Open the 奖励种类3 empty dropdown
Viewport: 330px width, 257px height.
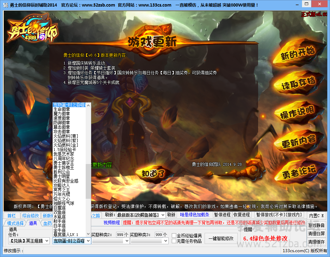click(x=149, y=241)
